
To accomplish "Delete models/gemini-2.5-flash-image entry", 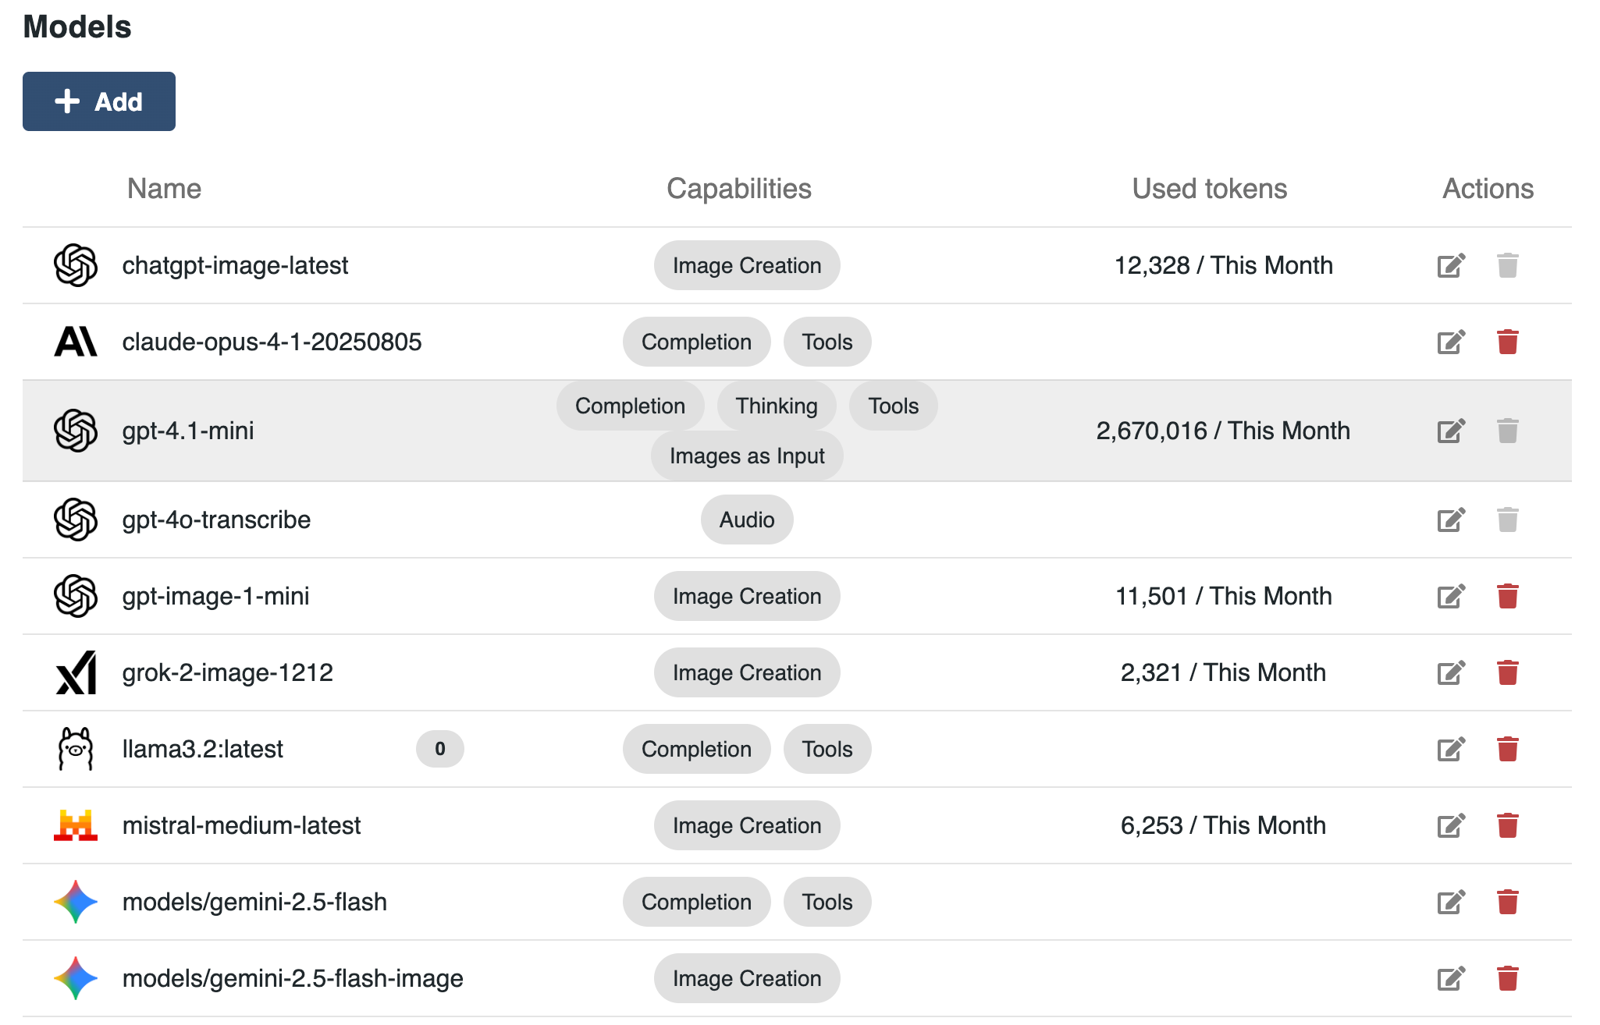I will click(1507, 979).
